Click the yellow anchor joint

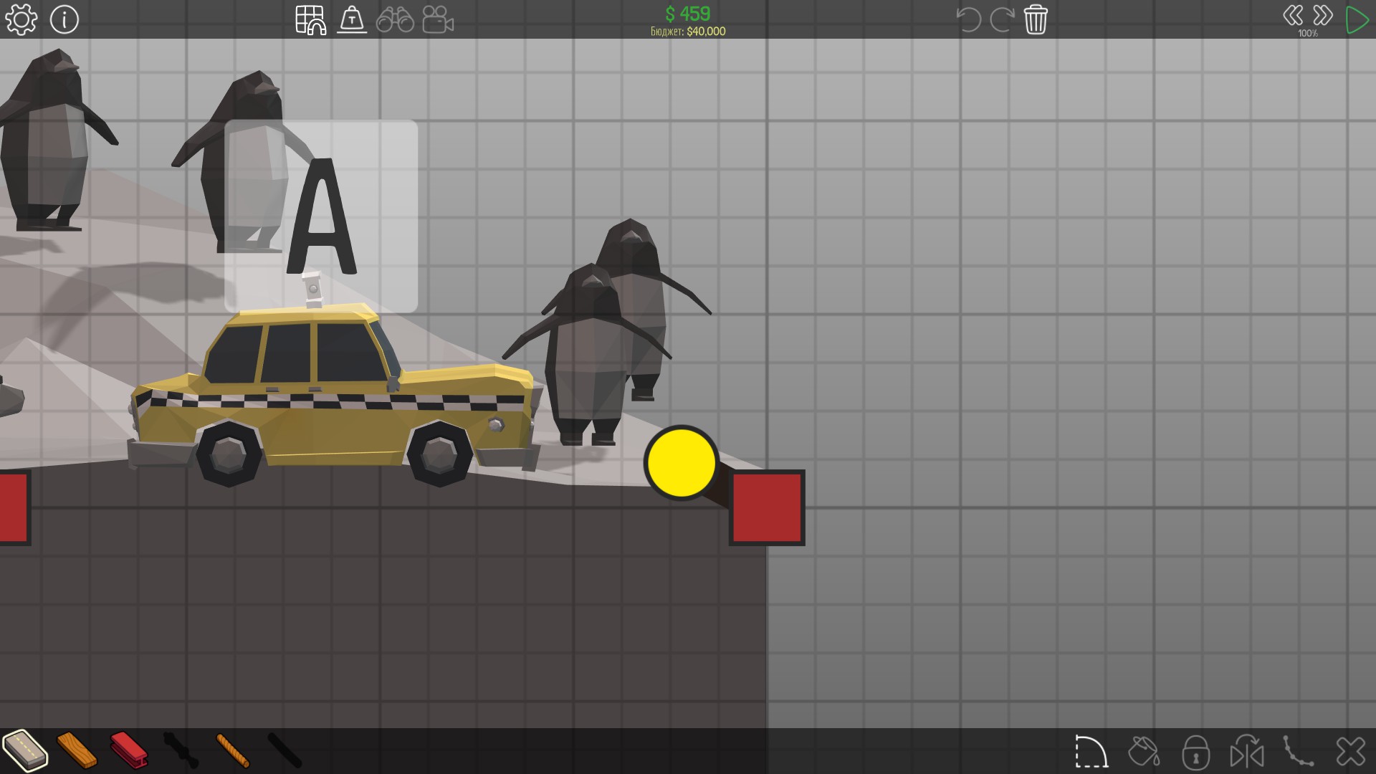point(681,462)
